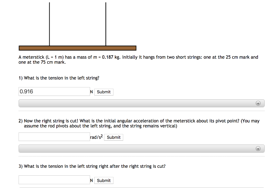Submit the tension answer for question 3
This screenshot has height=188, width=276.
coord(103,180)
